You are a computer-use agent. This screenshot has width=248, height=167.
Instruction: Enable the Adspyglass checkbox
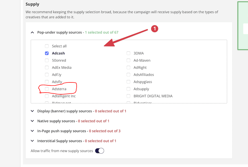[x=128, y=82]
